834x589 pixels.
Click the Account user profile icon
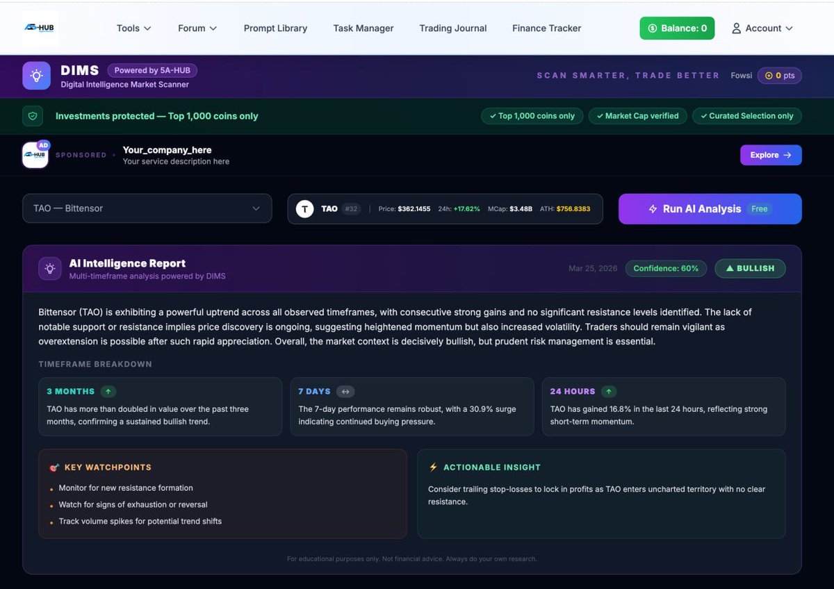tap(736, 28)
